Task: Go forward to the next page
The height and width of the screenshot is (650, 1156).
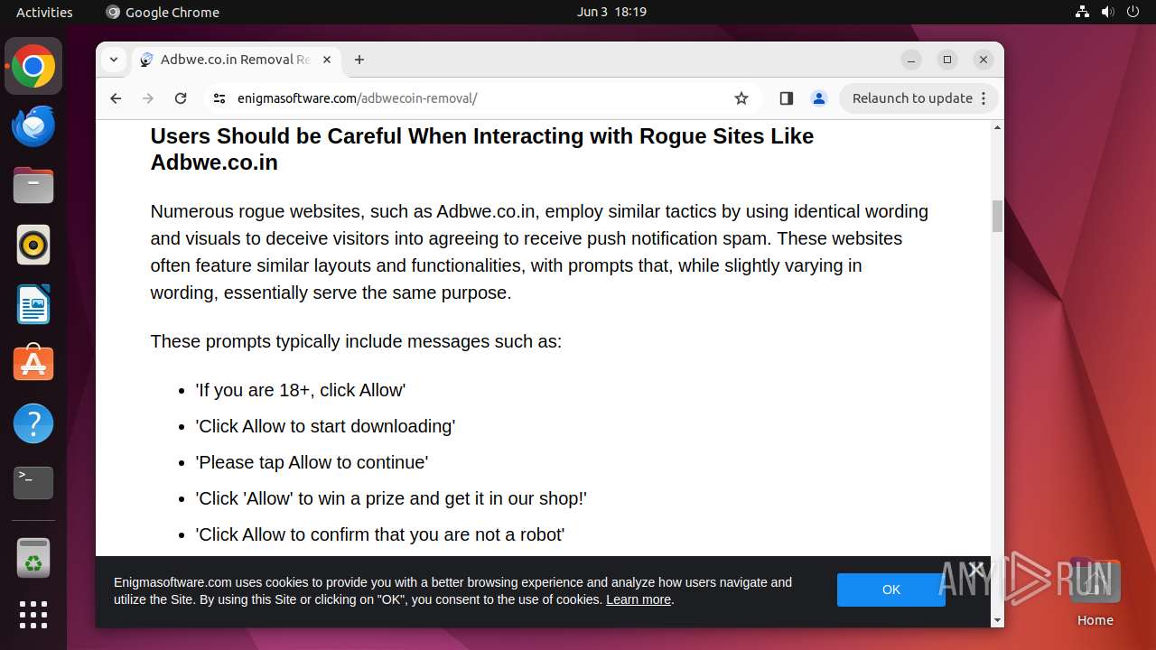Action: click(x=148, y=98)
